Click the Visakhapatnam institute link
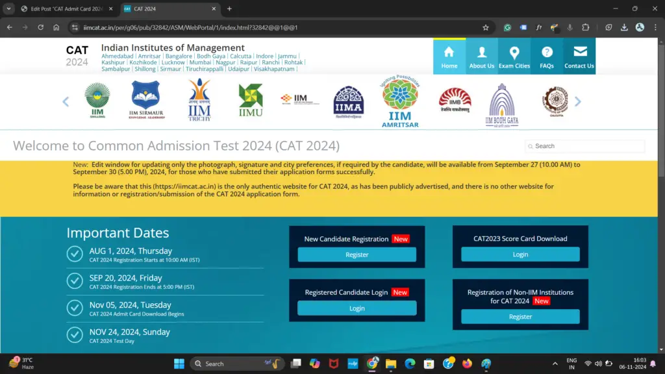Viewport: 665px width, 374px height. coord(274,69)
